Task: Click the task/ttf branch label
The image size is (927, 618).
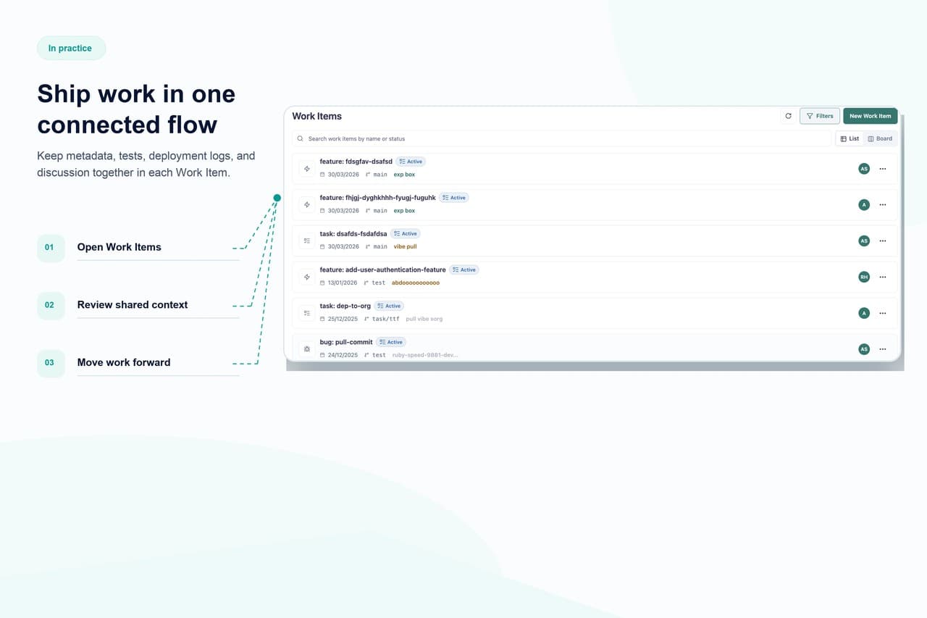Action: pyautogui.click(x=385, y=319)
